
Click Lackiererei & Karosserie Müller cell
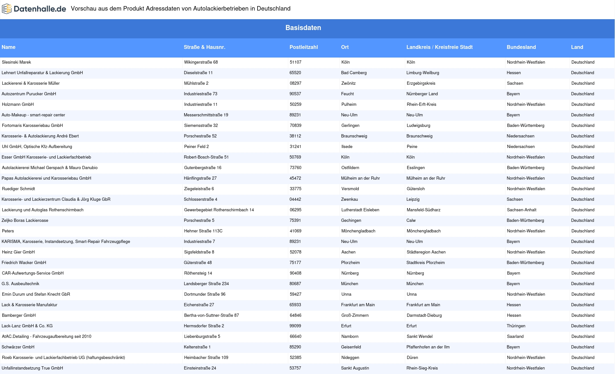pyautogui.click(x=31, y=83)
